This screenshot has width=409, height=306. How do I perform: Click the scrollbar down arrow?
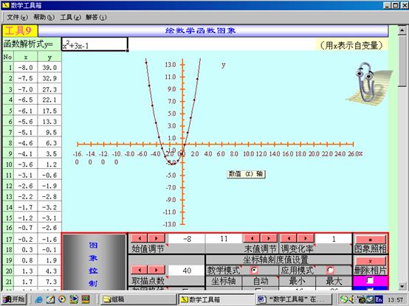tap(402, 286)
